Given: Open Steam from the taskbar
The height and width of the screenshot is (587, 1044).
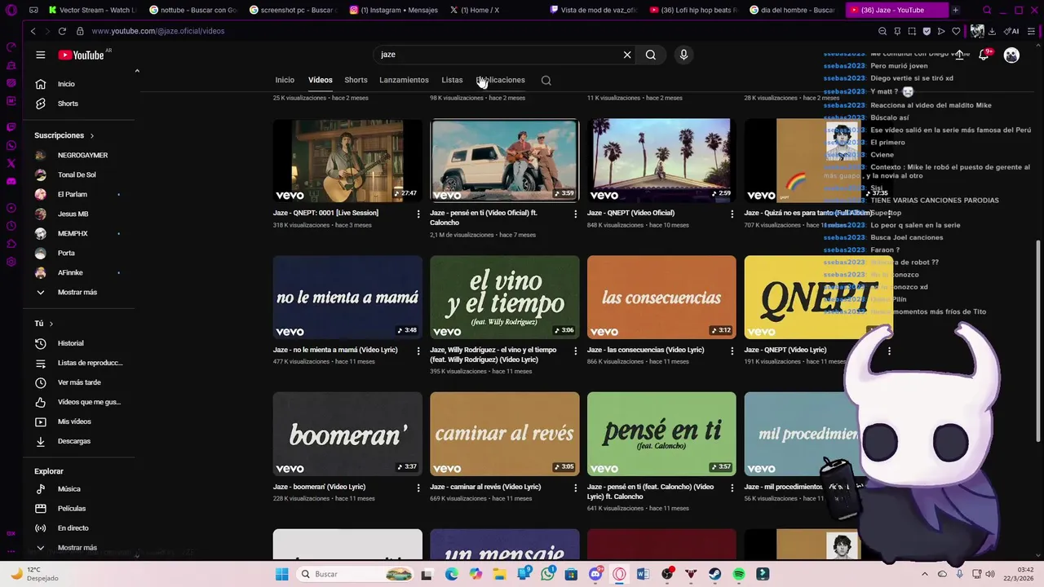Looking at the screenshot, I should pos(715,574).
